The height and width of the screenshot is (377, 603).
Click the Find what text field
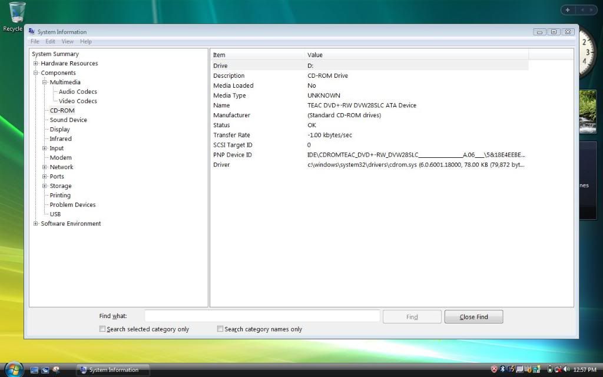(x=262, y=316)
